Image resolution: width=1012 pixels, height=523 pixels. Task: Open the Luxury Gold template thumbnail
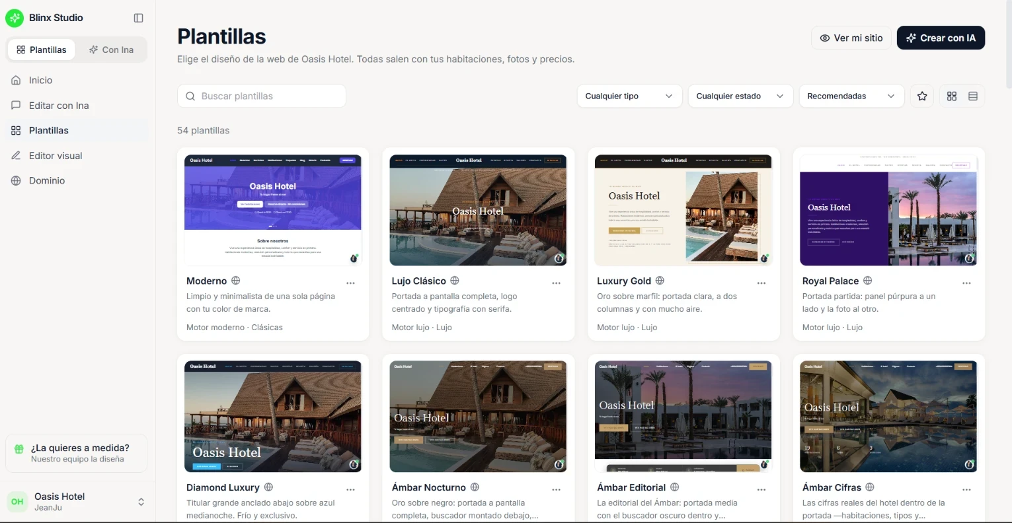683,210
